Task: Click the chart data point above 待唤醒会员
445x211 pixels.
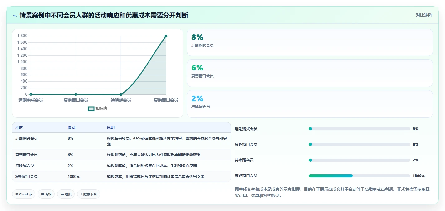Action: point(121,94)
